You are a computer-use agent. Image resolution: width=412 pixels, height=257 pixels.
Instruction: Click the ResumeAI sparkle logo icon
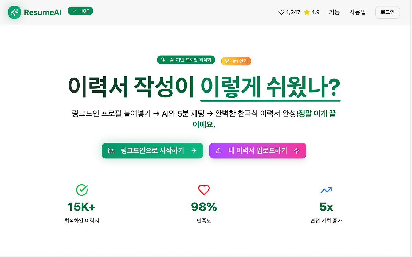point(14,11)
